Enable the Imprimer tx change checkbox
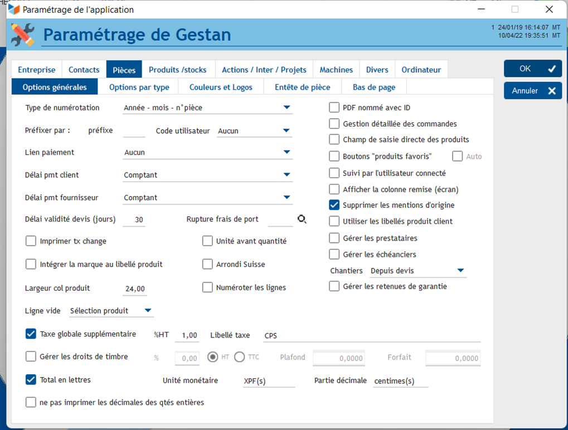This screenshot has width=568, height=430. [x=31, y=241]
